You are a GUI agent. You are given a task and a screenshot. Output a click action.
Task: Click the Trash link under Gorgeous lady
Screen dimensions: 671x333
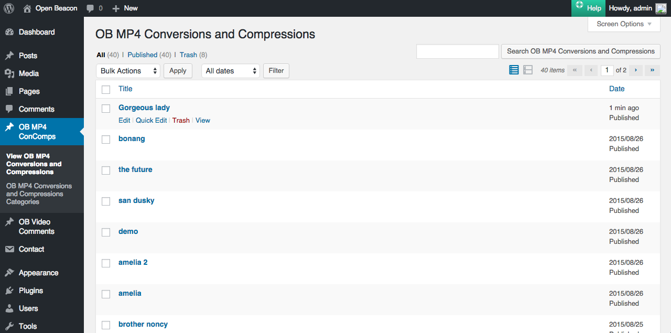(181, 120)
